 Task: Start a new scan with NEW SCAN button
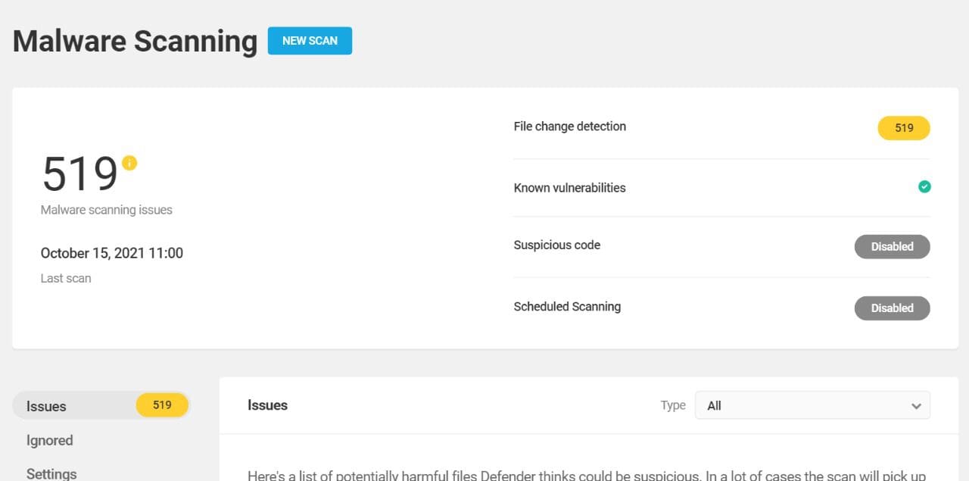[310, 41]
